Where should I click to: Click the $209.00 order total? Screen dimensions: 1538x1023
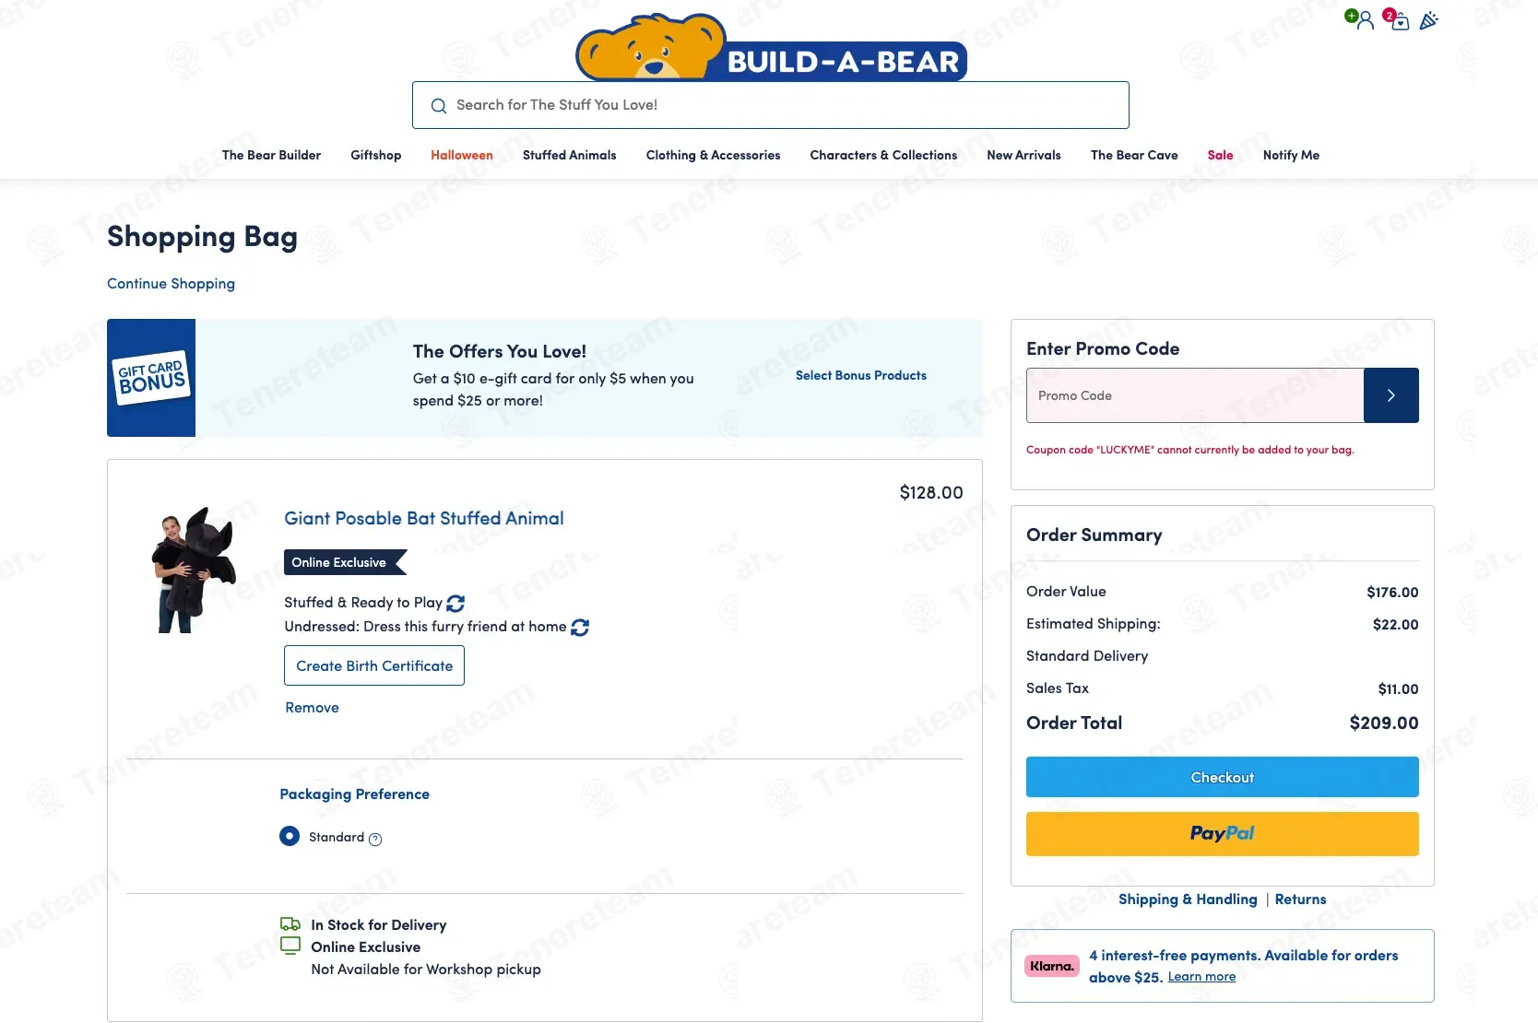(1383, 723)
